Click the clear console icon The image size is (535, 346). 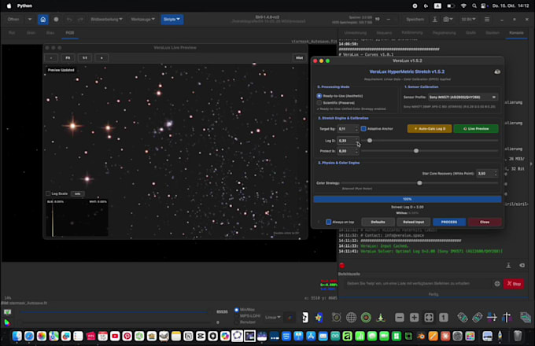(522, 265)
